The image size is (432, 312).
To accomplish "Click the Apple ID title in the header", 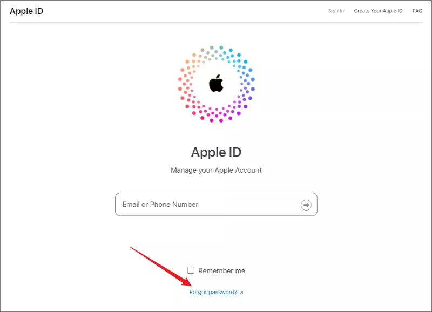I will pos(26,11).
